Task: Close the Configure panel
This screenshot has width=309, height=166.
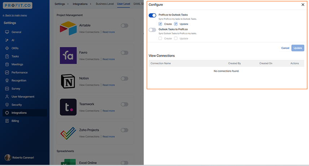Action: coord(303,5)
